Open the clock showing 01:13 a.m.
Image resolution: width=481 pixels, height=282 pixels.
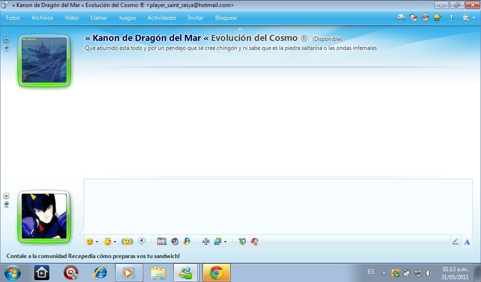tap(455, 273)
